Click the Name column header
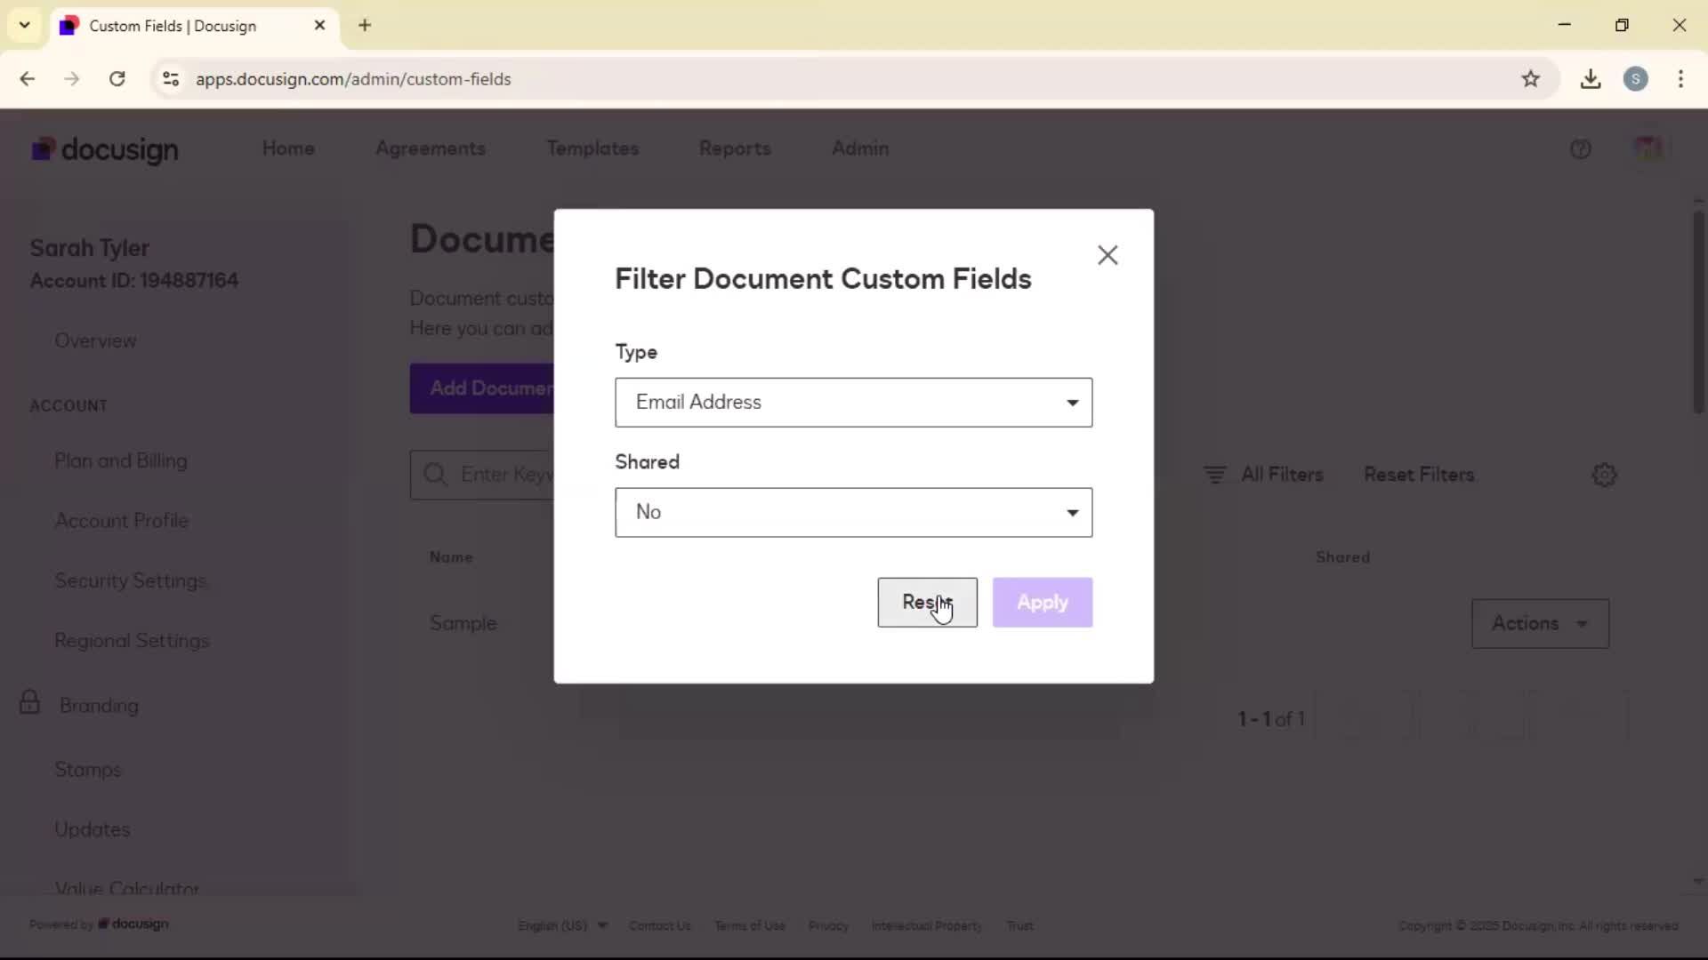The width and height of the screenshot is (1708, 960). point(451,557)
